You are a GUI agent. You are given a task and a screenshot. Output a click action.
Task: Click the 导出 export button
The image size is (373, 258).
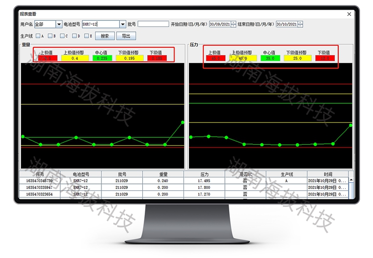[x=126, y=36]
